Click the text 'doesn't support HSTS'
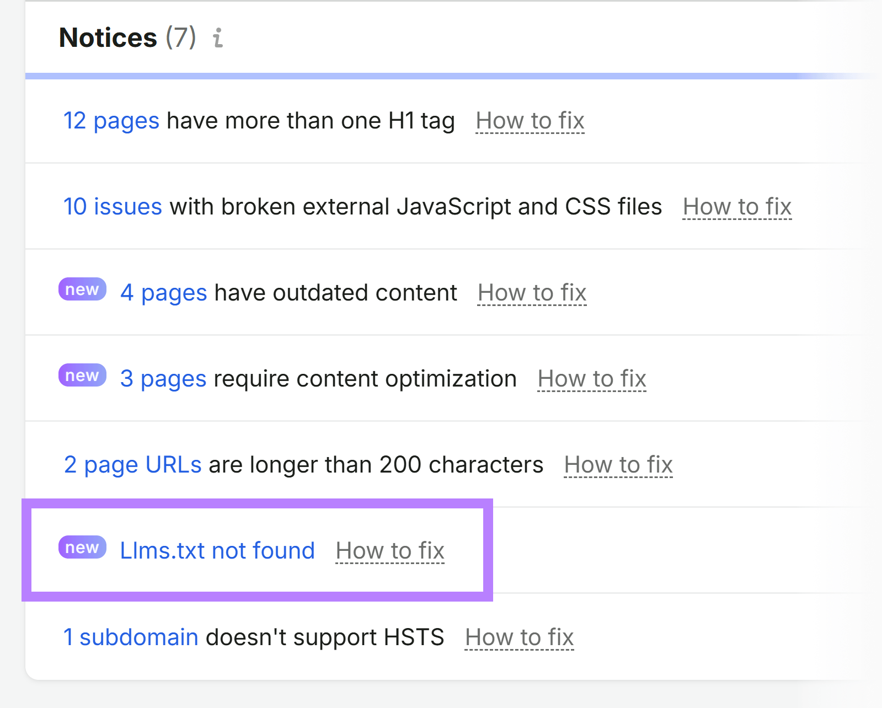This screenshot has height=708, width=882. (325, 637)
